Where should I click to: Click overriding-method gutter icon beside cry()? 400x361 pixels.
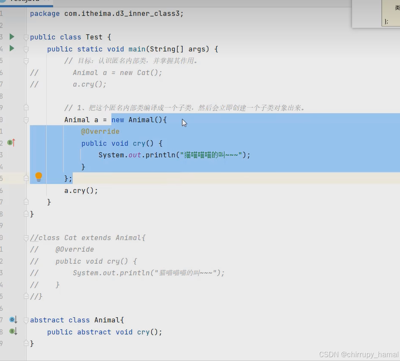click(11, 142)
